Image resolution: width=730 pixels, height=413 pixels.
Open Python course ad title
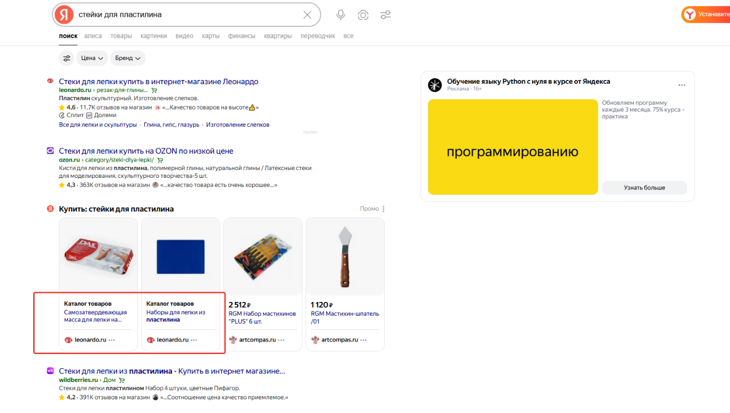(528, 82)
